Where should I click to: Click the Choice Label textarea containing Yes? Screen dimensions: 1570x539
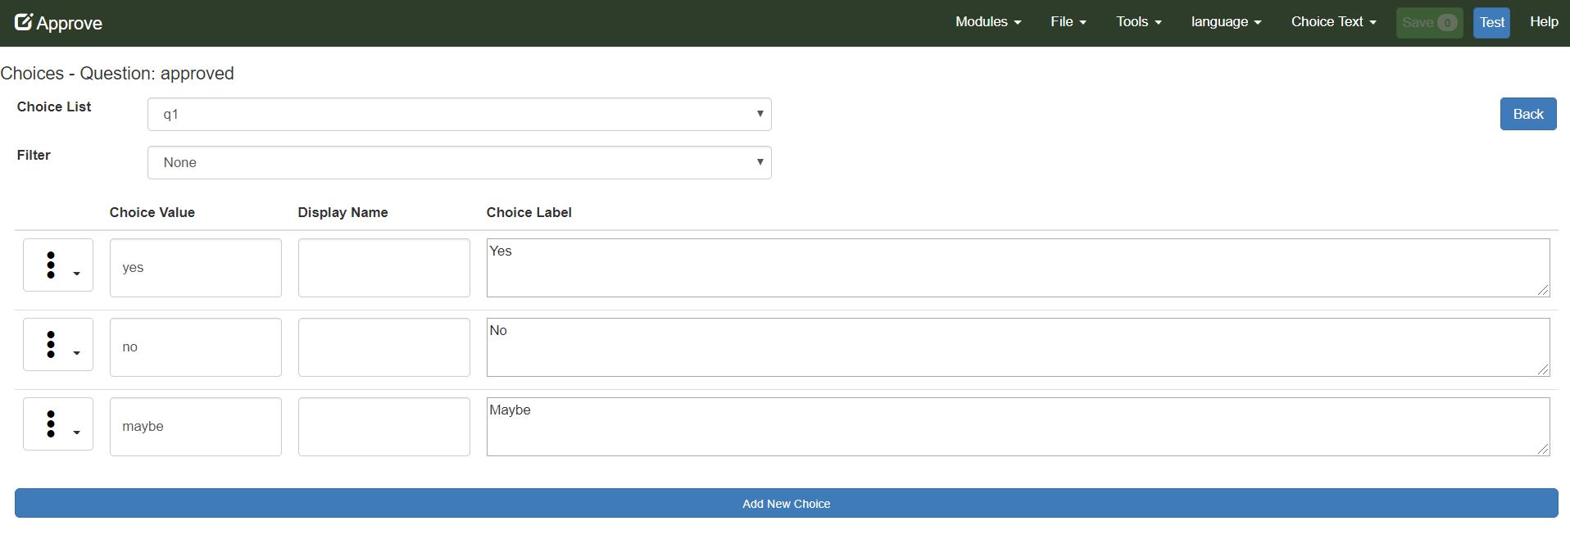(x=1019, y=268)
